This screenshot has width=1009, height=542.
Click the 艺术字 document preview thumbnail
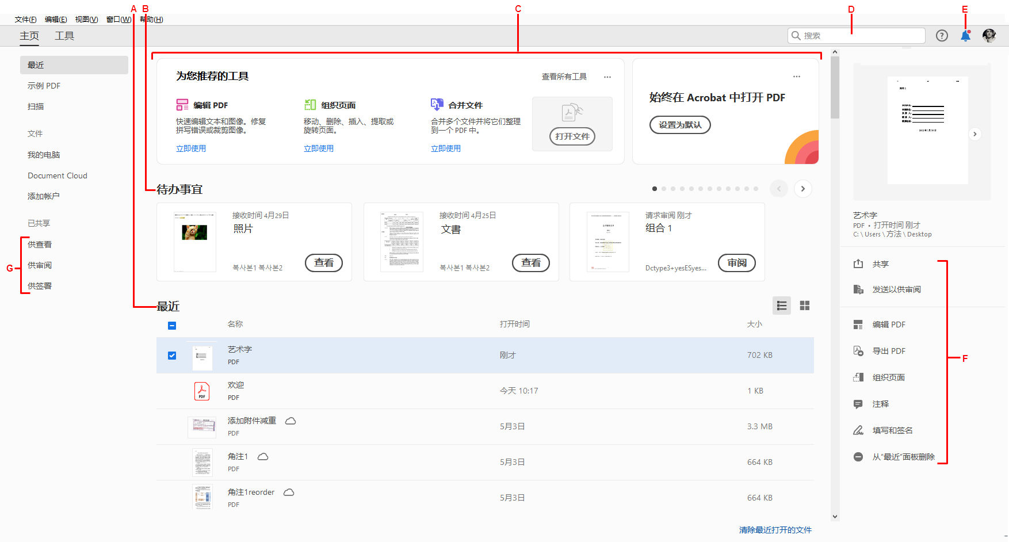click(x=927, y=130)
